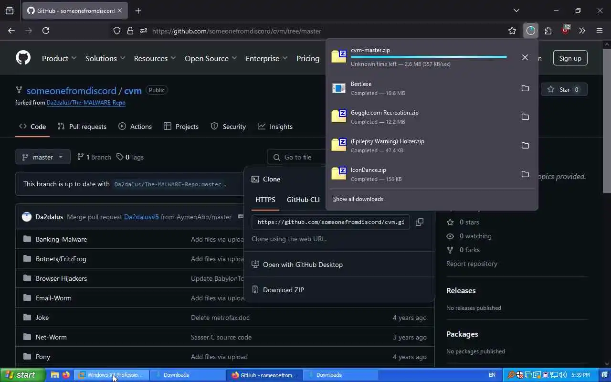List all tabs with the dropdown arrow

[x=516, y=11]
